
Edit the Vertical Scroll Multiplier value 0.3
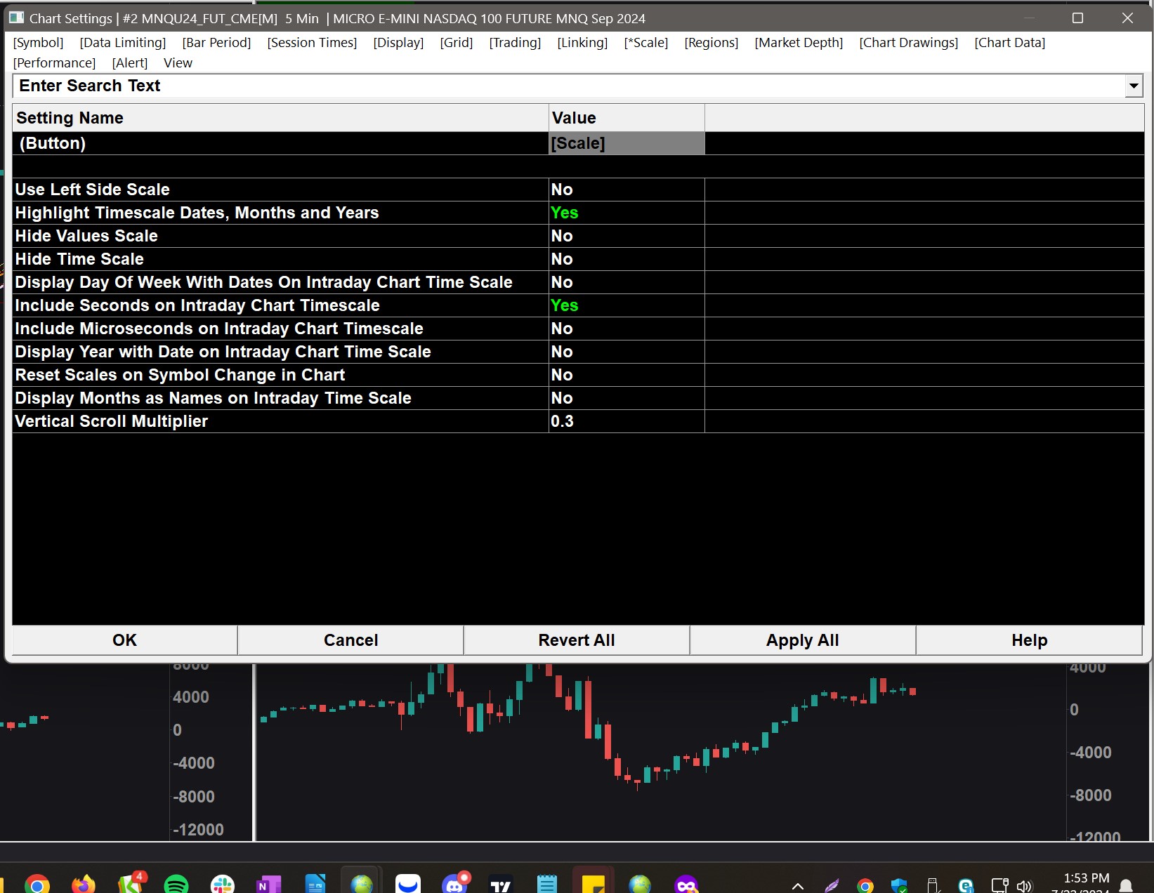pos(627,421)
